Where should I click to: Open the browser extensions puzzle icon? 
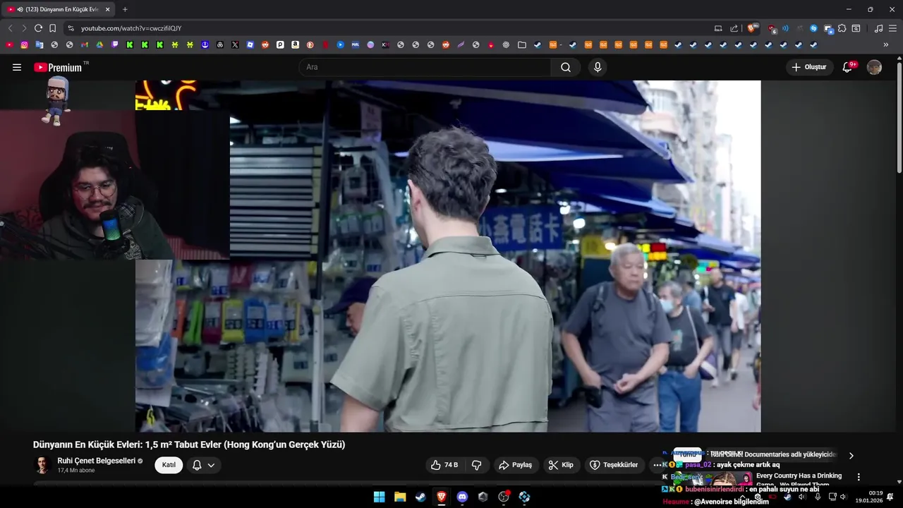click(x=842, y=28)
